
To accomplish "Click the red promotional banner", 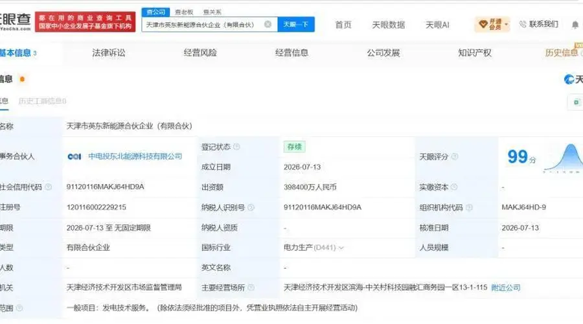I will coord(85,22).
